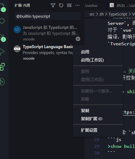Image resolution: width=135 pixels, height=159 pixels.
Task: Click the src breadcrumb segment
Action: click(92, 14)
